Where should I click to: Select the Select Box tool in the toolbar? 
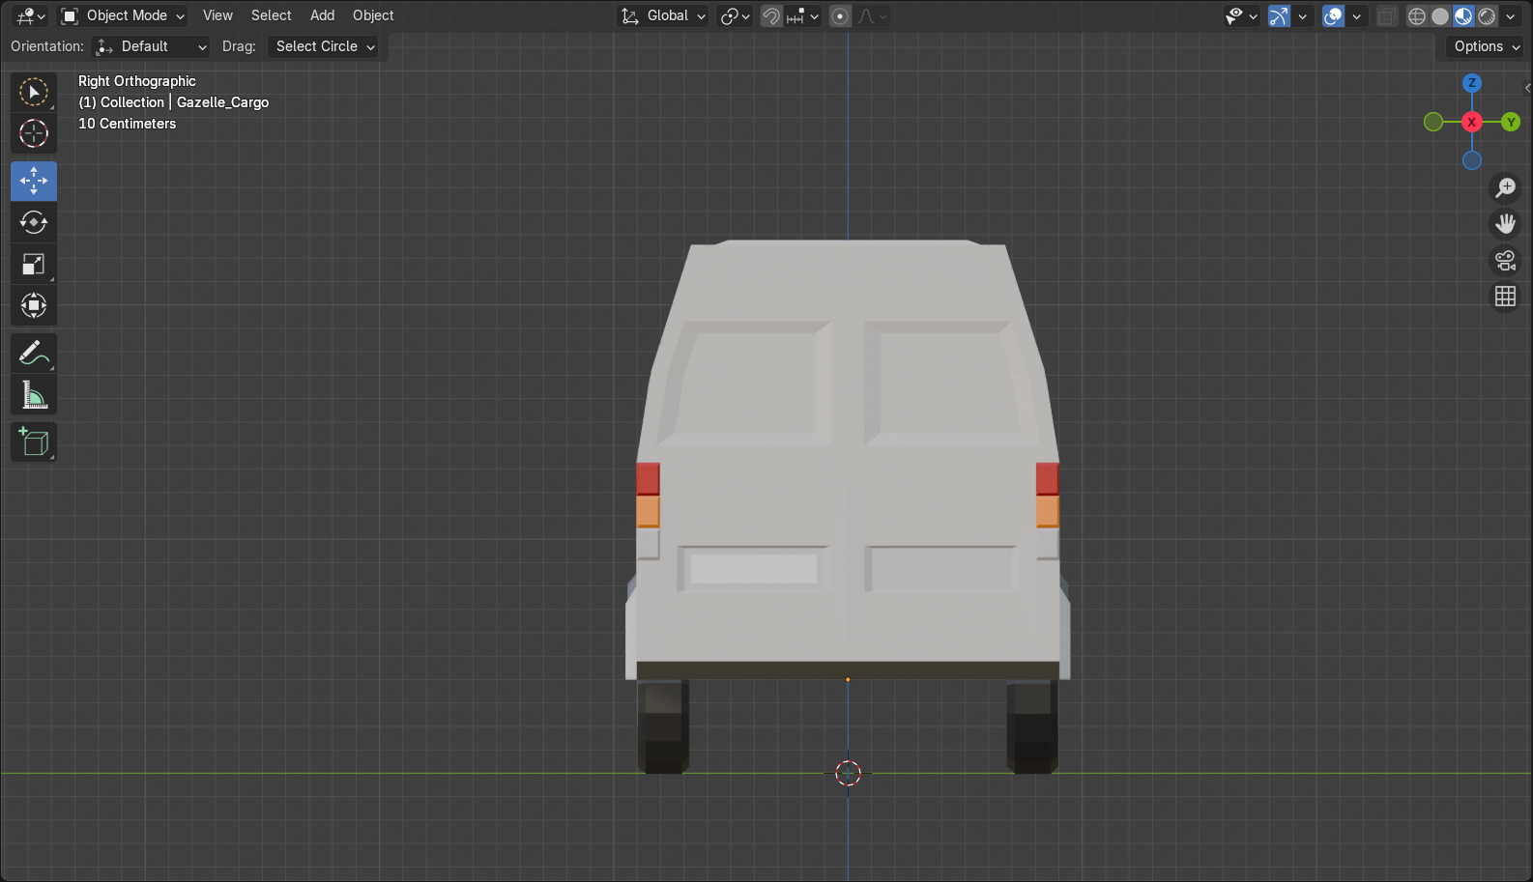click(34, 92)
